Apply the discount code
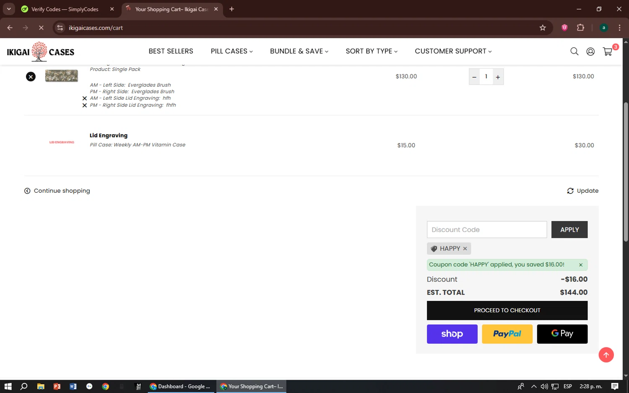Image resolution: width=629 pixels, height=393 pixels. (x=569, y=230)
